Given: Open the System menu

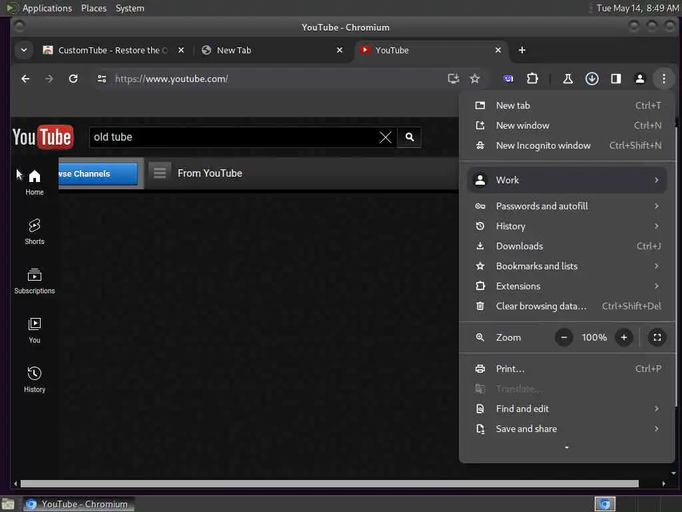Looking at the screenshot, I should click(x=130, y=8).
